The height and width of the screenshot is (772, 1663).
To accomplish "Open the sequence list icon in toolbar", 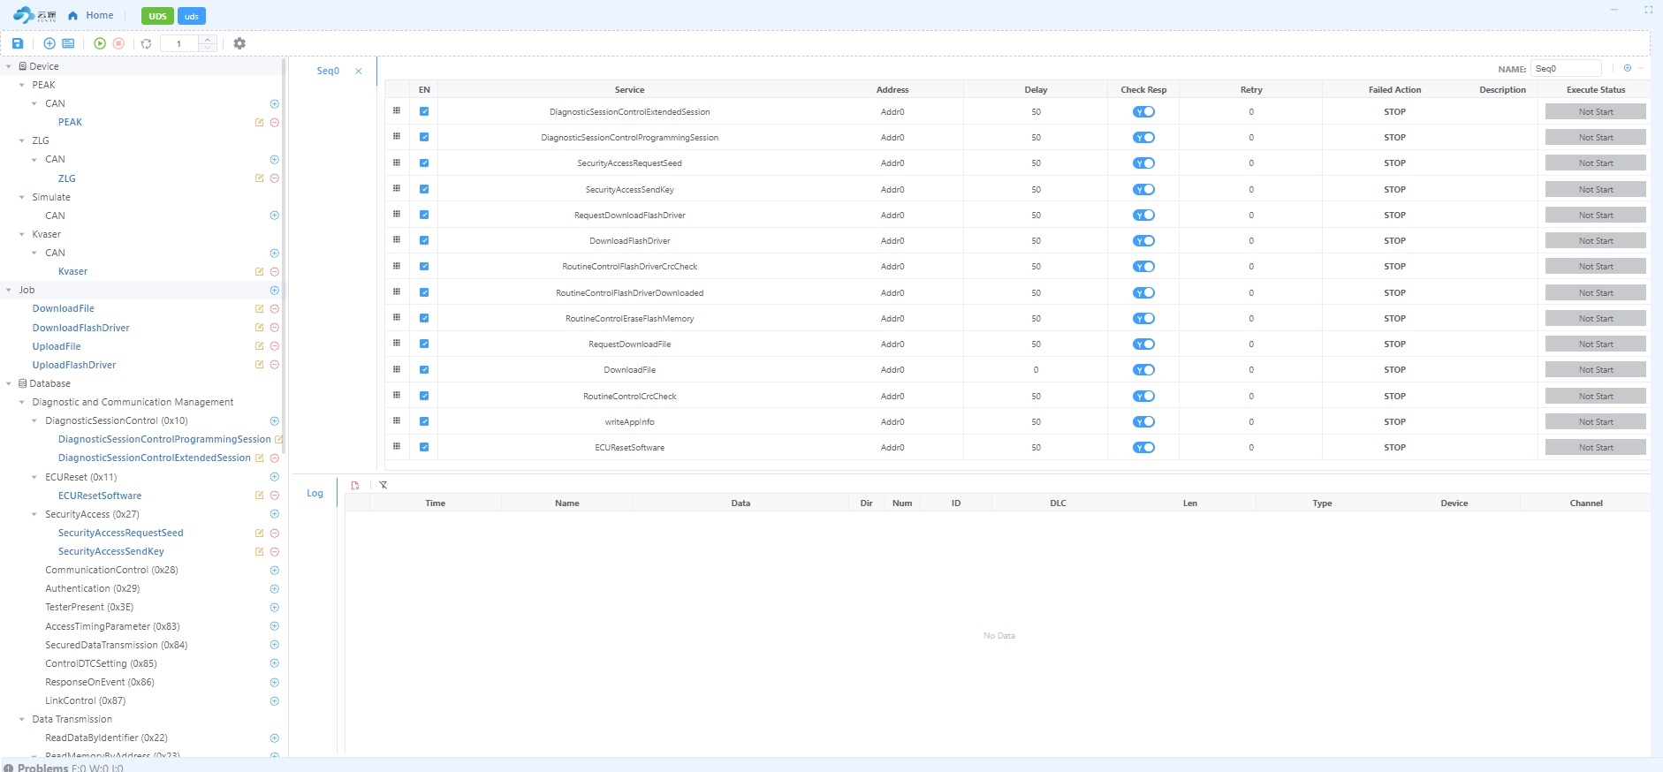I will tap(68, 43).
